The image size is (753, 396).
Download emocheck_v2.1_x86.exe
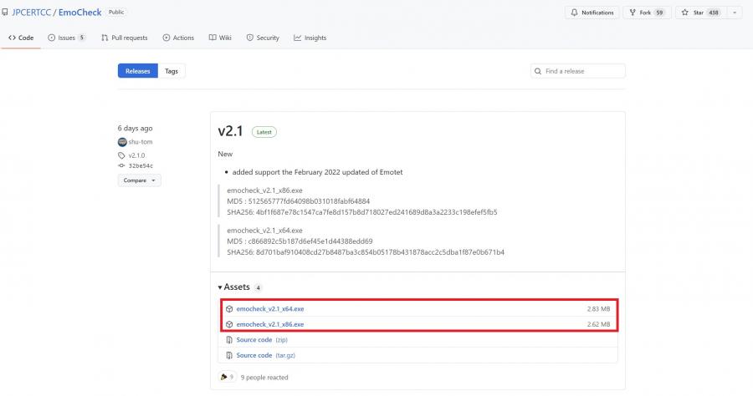pos(270,324)
